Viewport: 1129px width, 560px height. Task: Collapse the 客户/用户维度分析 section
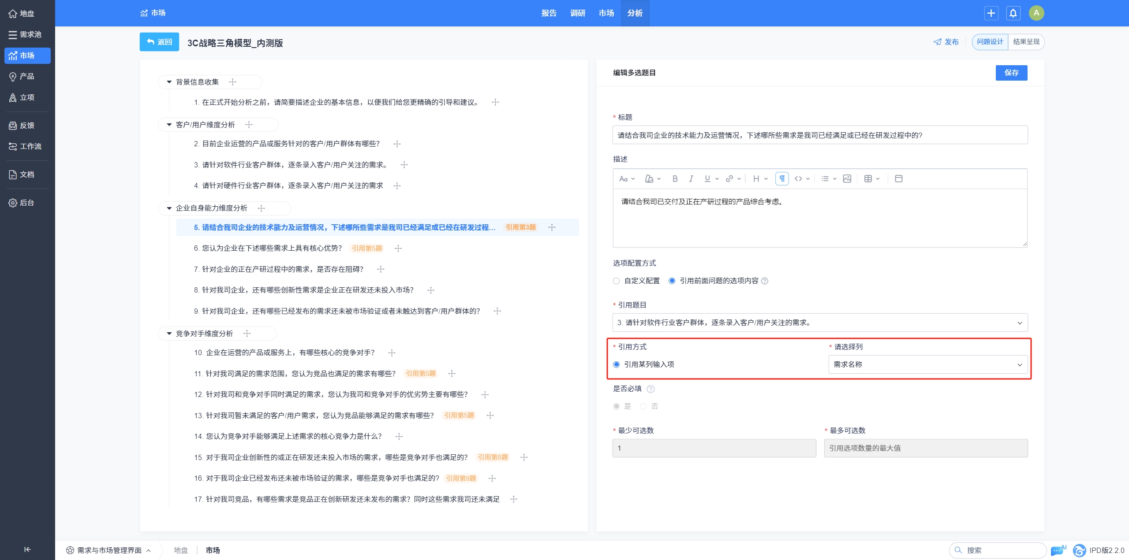tap(169, 125)
